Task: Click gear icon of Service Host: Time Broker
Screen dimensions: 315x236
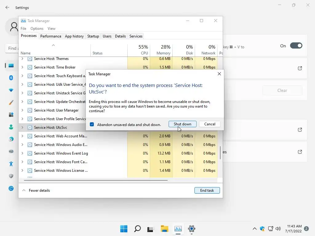Action: pyautogui.click(x=30, y=67)
